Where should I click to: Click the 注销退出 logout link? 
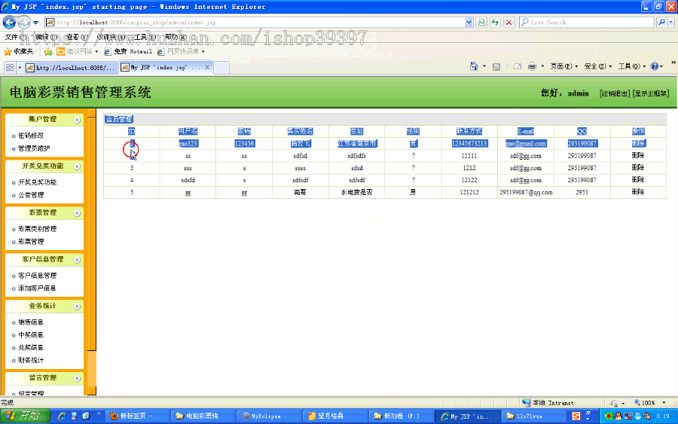tap(615, 93)
